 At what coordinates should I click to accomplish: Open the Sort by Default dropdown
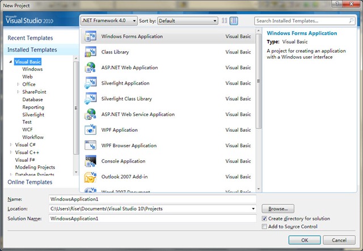[x=188, y=20]
